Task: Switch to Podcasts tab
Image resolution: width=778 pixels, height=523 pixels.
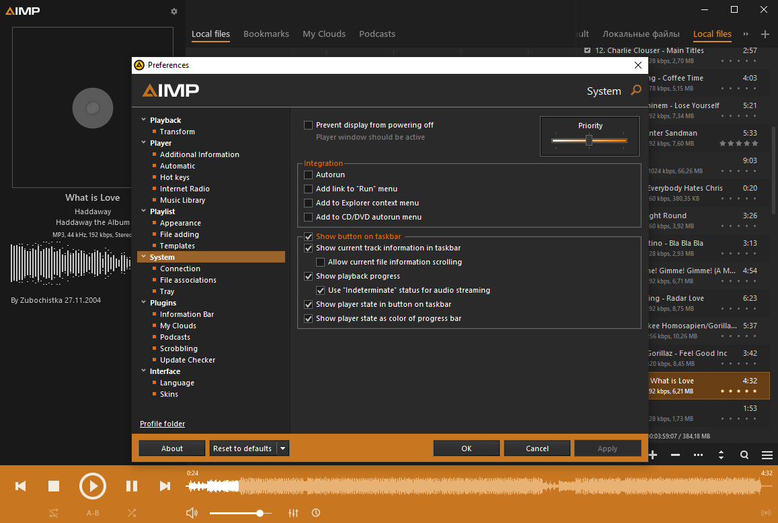Action: click(x=377, y=34)
